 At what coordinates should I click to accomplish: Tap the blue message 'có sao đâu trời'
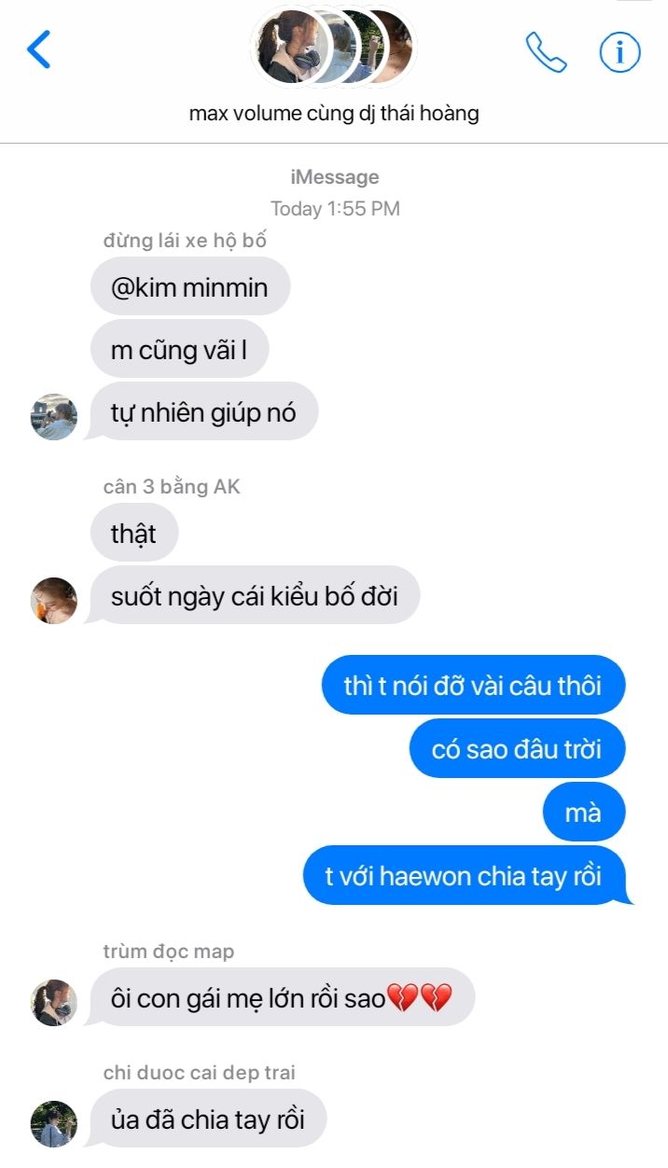pyautogui.click(x=517, y=748)
